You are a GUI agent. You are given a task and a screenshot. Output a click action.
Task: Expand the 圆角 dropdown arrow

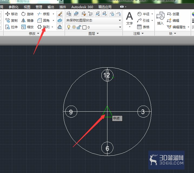tap(54, 20)
